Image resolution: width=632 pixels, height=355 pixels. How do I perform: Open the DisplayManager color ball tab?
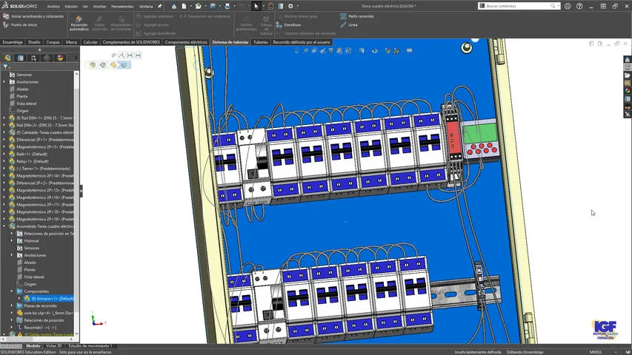[x=61, y=58]
